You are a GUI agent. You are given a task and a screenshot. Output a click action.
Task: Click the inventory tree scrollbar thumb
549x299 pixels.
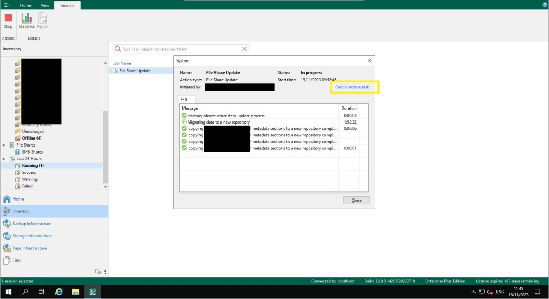106,147
